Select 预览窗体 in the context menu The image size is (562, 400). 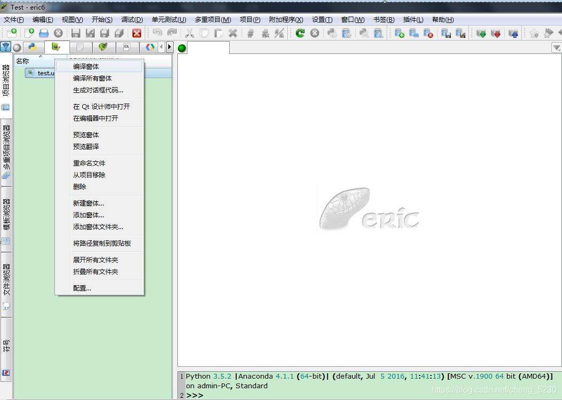coord(99,135)
